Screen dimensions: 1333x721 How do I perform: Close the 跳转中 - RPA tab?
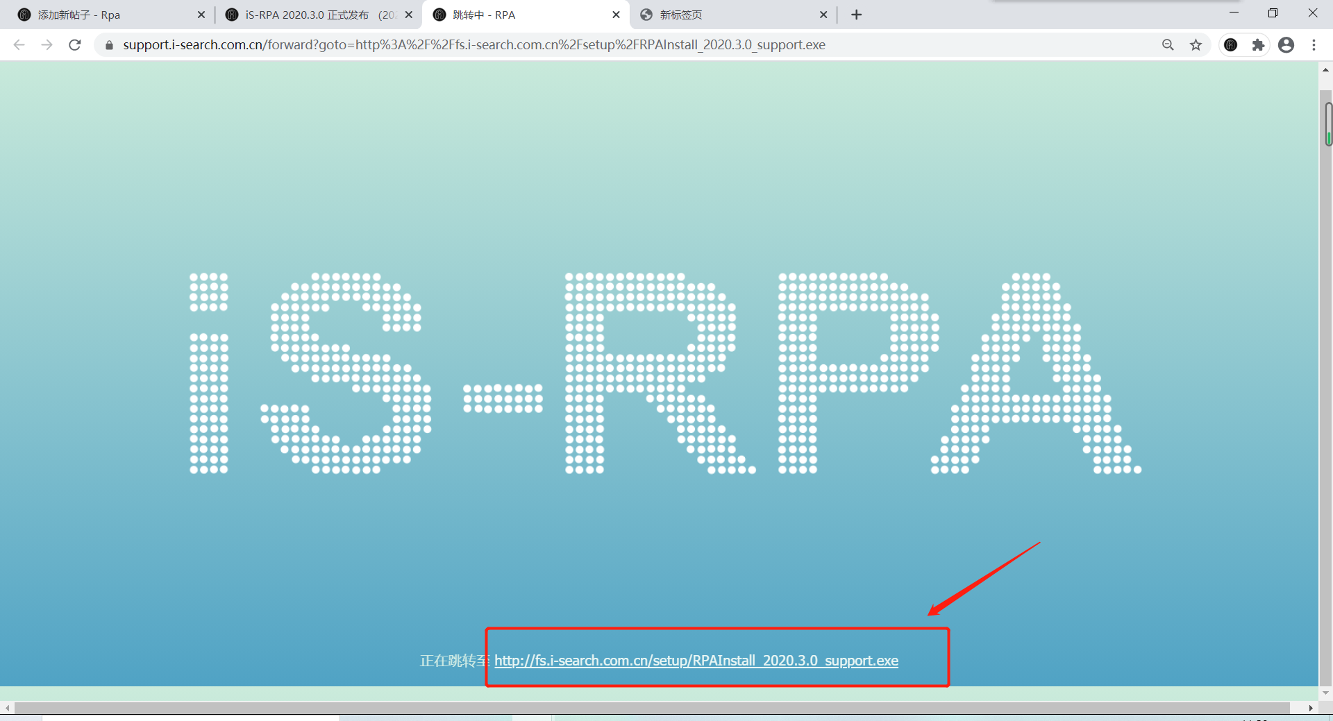[x=616, y=15]
